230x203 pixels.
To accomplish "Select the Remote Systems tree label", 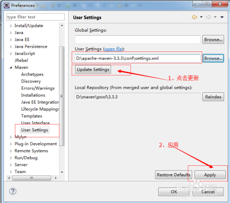I will [31, 151].
